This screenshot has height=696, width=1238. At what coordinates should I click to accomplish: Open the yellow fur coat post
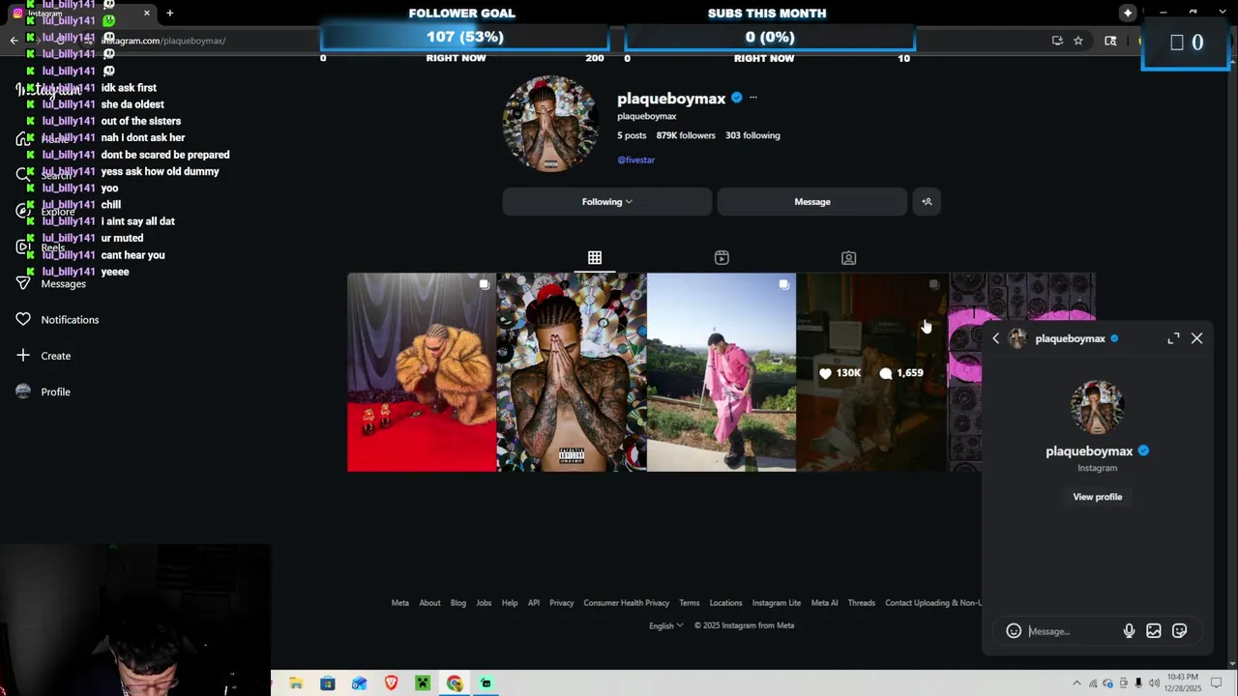pyautogui.click(x=422, y=372)
